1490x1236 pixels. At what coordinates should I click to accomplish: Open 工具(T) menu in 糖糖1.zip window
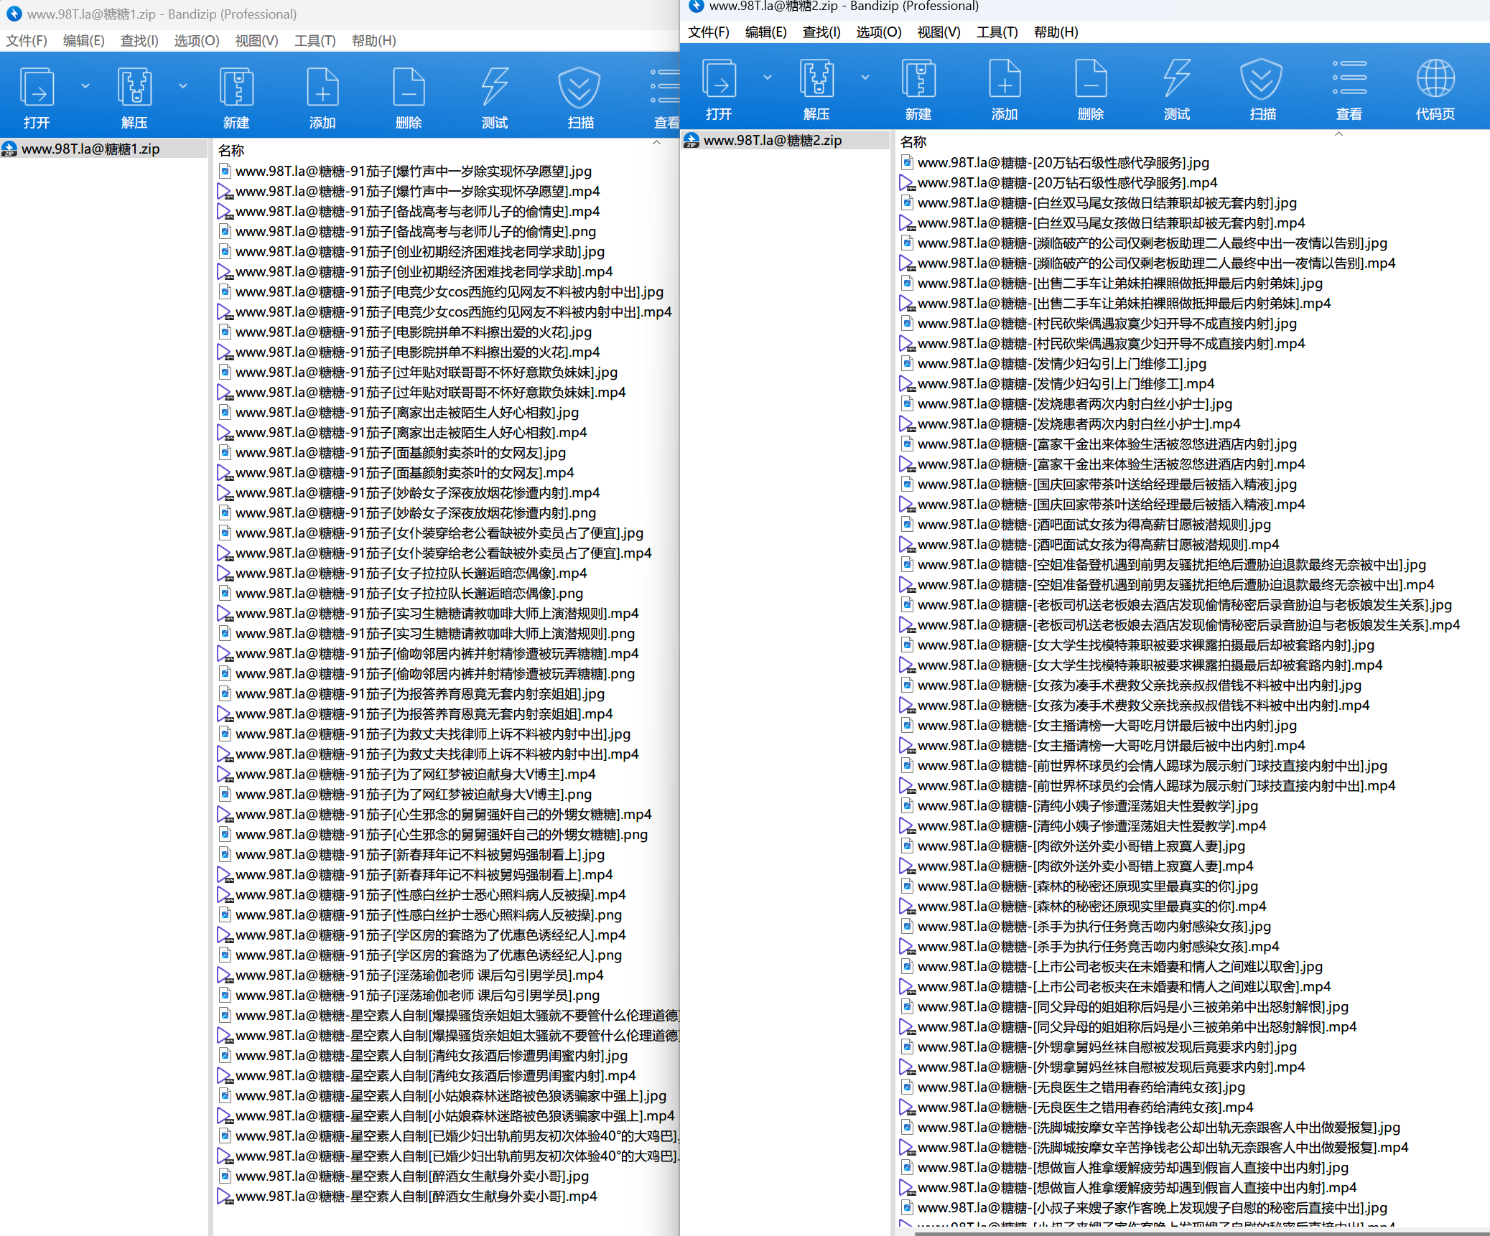coord(315,41)
